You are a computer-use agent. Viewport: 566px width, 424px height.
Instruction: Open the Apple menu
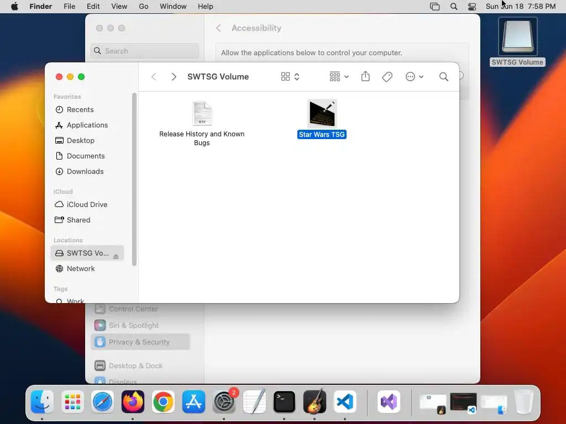14,7
